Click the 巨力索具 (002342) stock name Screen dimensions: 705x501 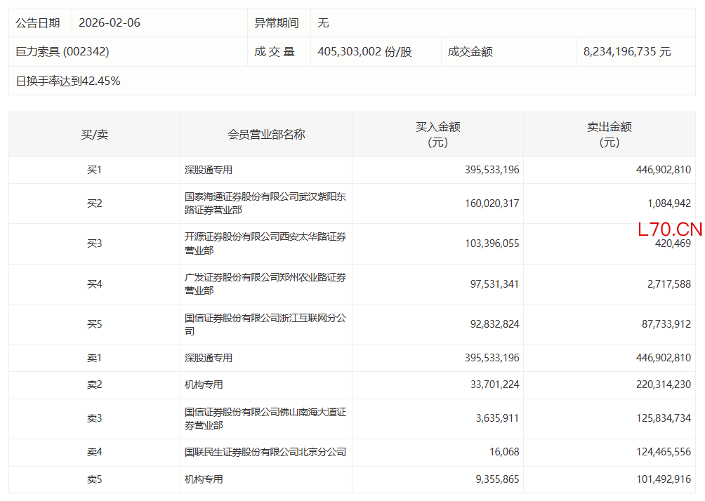coord(62,52)
